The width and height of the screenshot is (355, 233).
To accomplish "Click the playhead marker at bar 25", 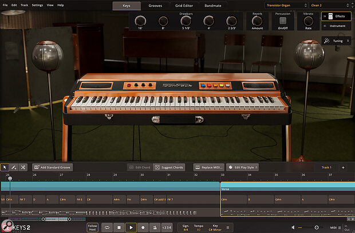I will (x=10, y=179).
